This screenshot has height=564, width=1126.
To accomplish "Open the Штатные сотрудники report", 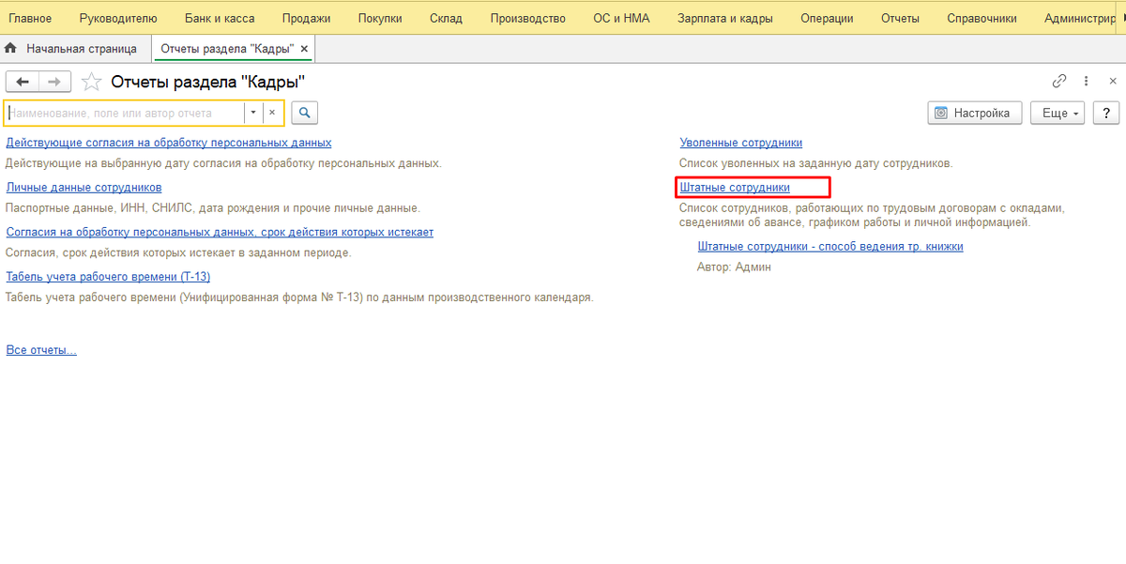I will pos(735,188).
